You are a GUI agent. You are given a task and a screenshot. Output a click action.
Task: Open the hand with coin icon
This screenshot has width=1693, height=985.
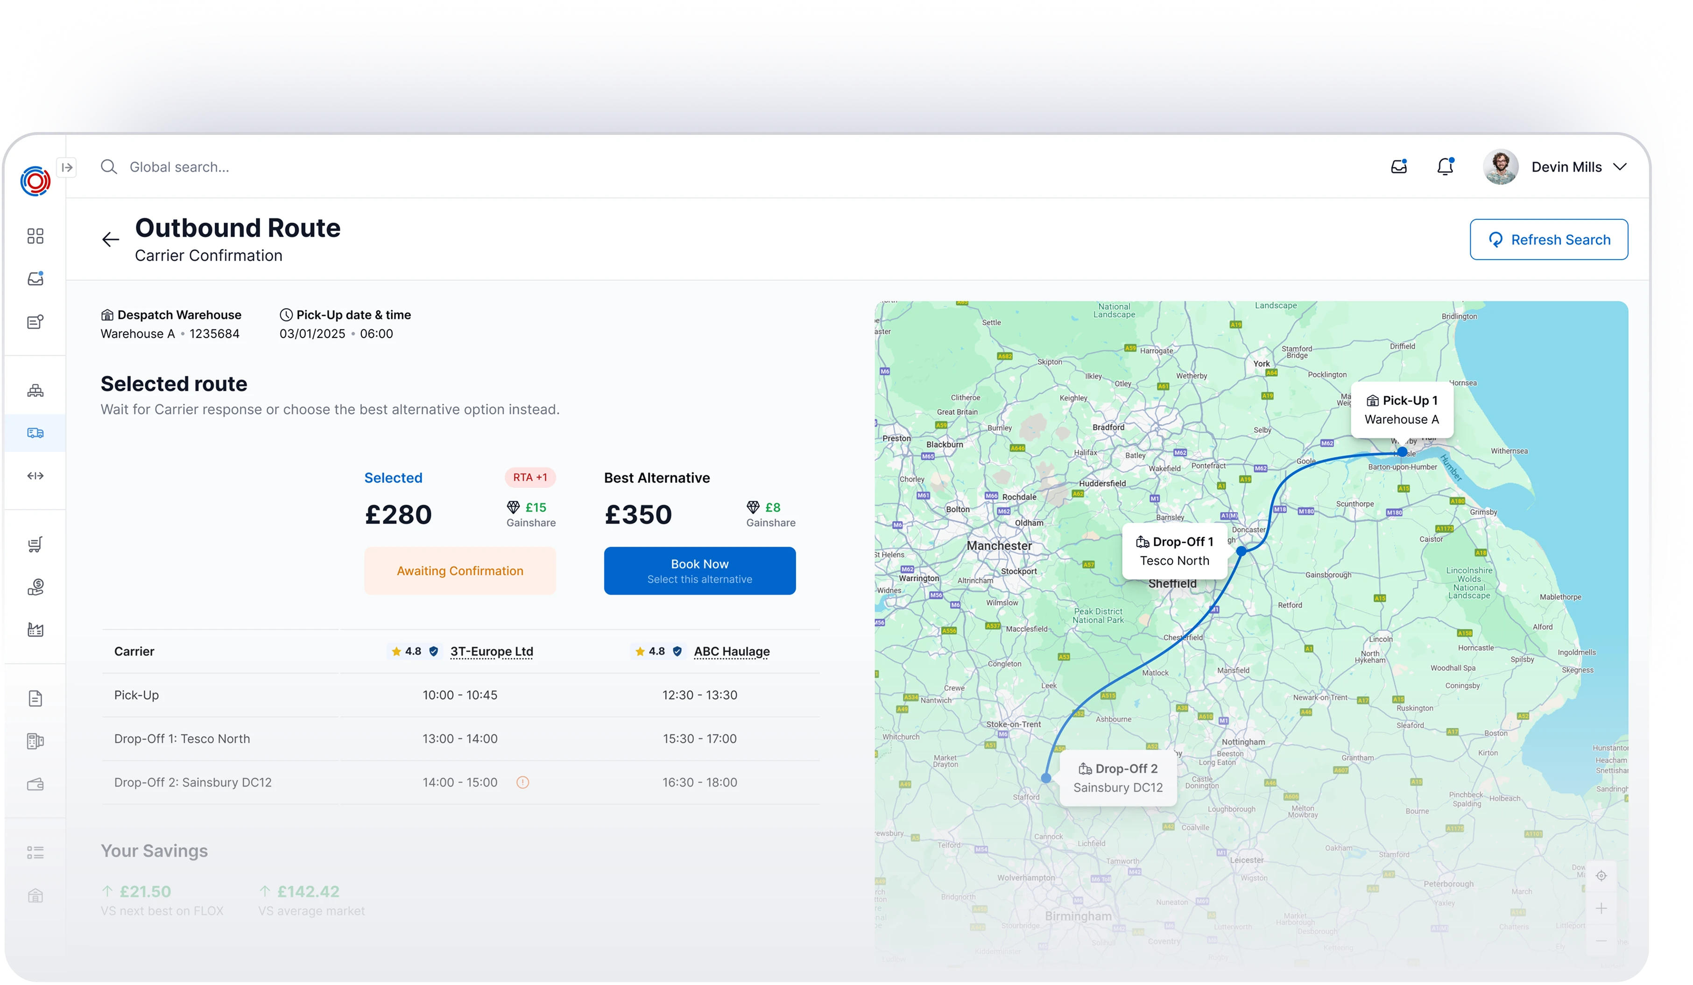pyautogui.click(x=35, y=587)
